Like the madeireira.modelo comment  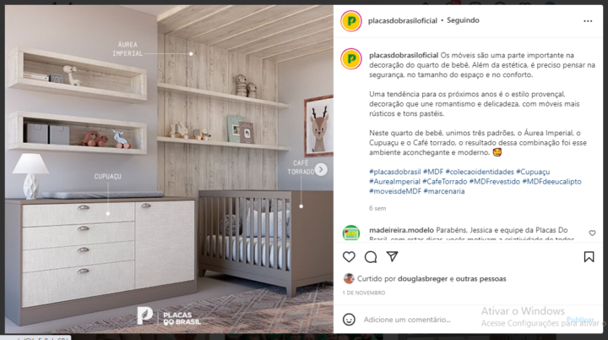(592, 233)
